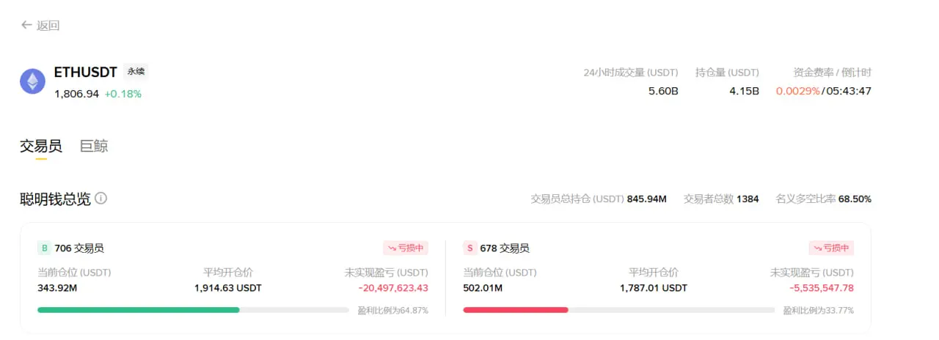Go back via the 返回 link
Image resolution: width=939 pixels, height=340 pixels.
[x=48, y=26]
